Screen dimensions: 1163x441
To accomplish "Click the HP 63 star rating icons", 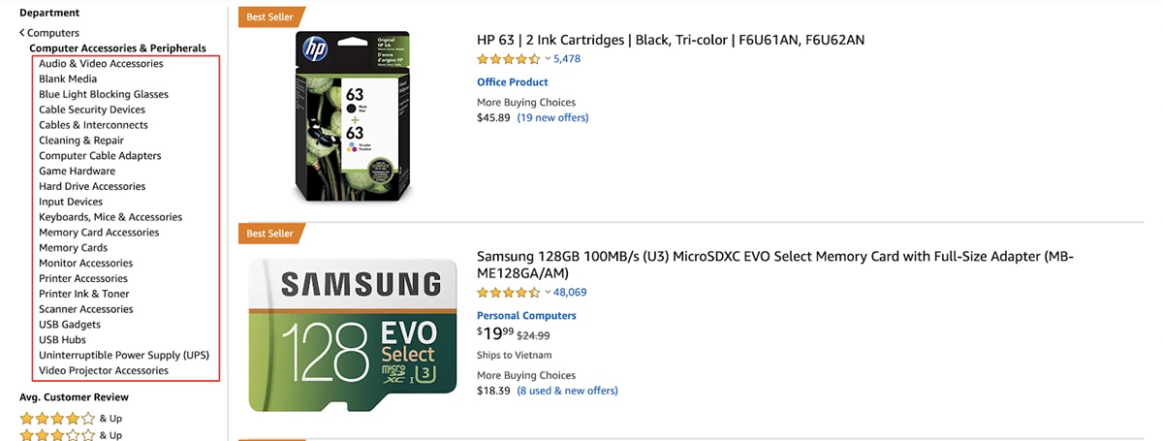I will (508, 59).
